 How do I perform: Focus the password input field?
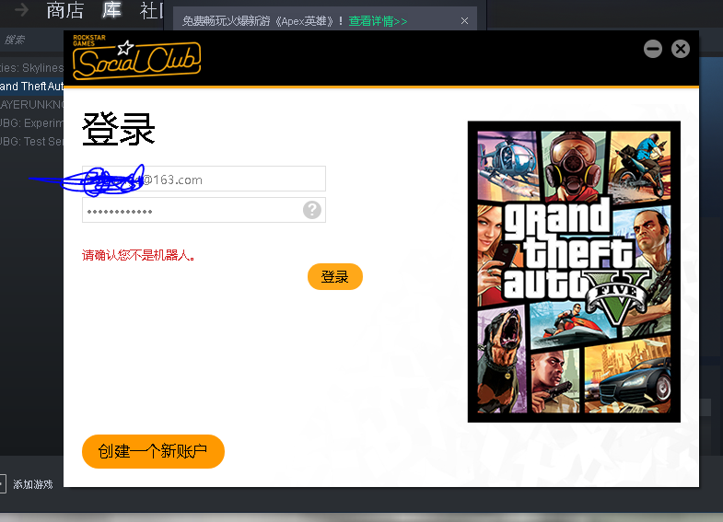point(204,210)
